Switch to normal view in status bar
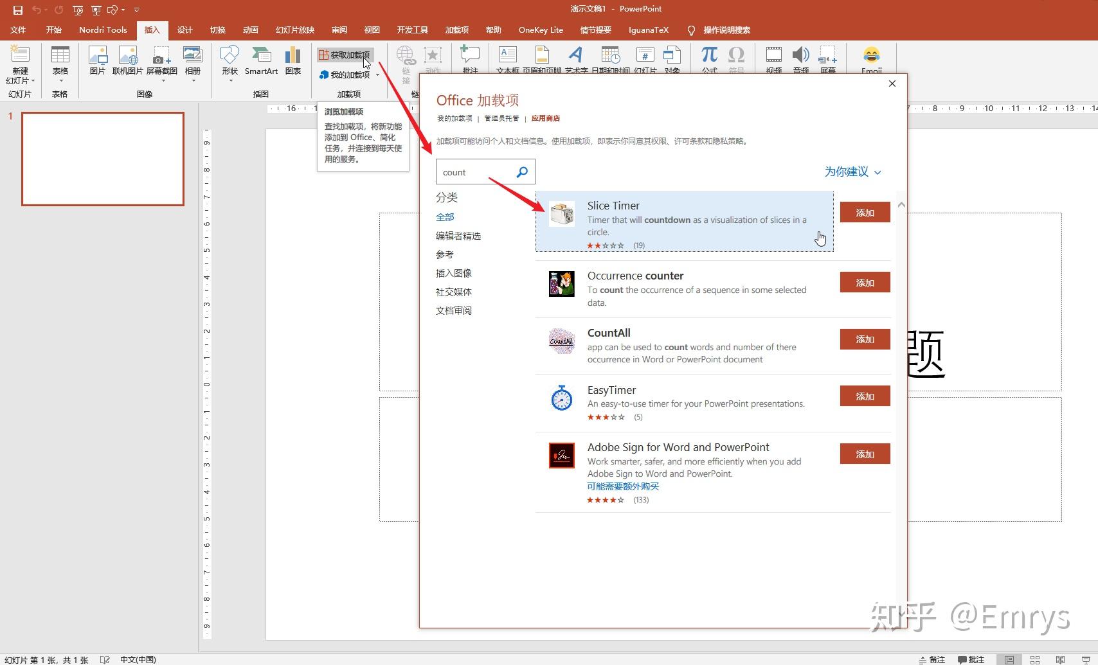Viewport: 1098px width, 665px height. coord(1009,659)
